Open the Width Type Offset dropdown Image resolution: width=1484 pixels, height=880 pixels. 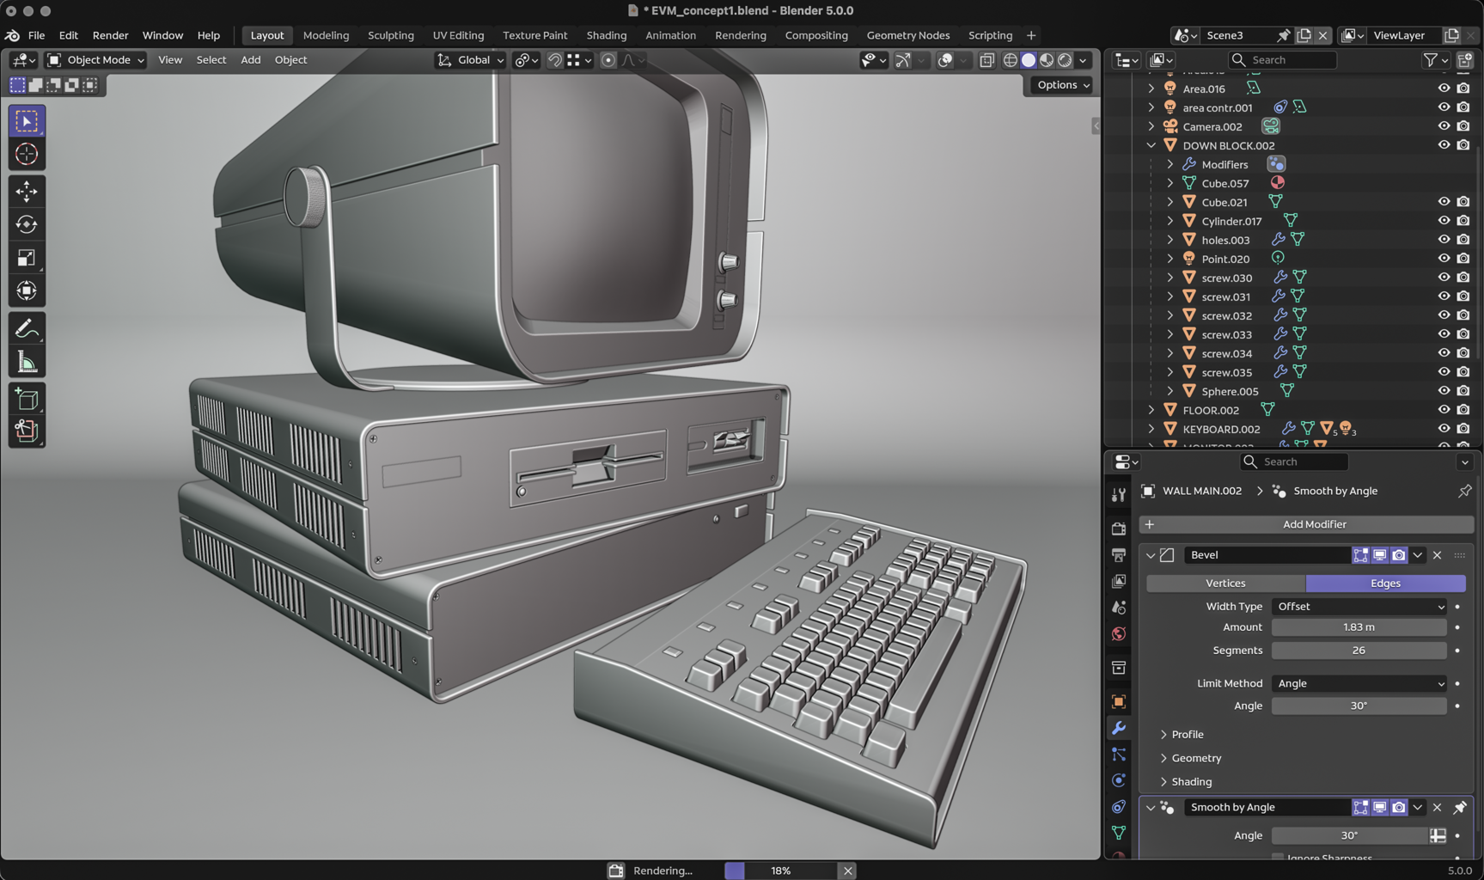(1359, 607)
